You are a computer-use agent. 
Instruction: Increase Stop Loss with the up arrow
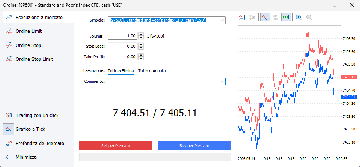coord(141,45)
